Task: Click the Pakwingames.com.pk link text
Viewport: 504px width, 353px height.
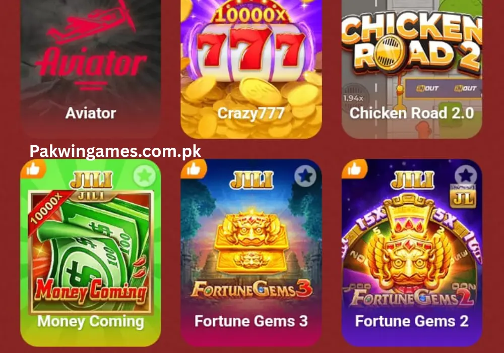Action: coord(115,151)
